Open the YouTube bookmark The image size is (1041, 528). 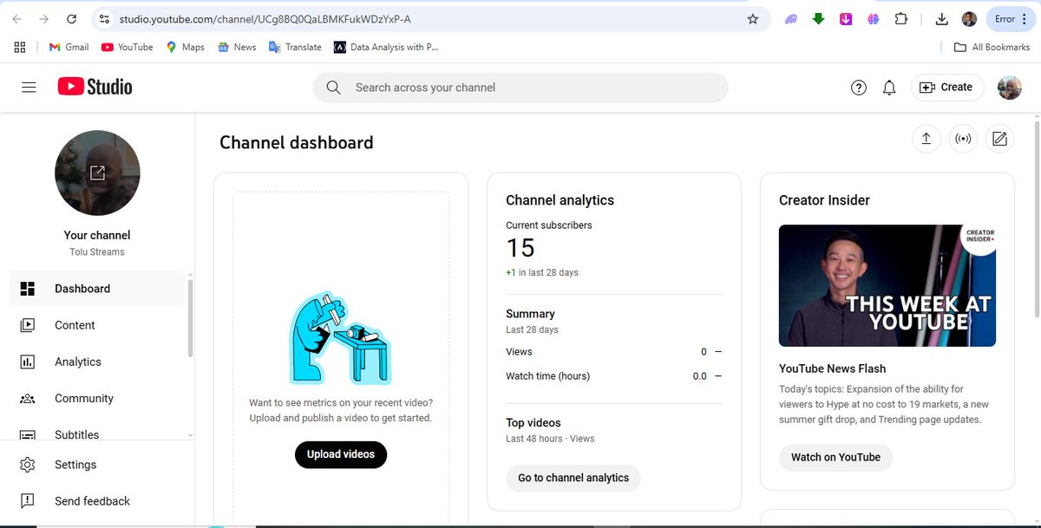127,47
